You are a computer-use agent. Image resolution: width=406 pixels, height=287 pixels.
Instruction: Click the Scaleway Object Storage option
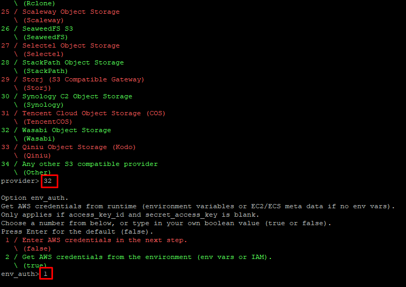[70, 12]
